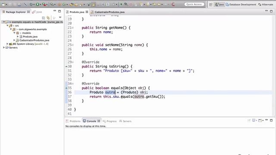Open dropdown arrow next to New icon
The height and width of the screenshot is (155, 276).
(x=6, y=5)
